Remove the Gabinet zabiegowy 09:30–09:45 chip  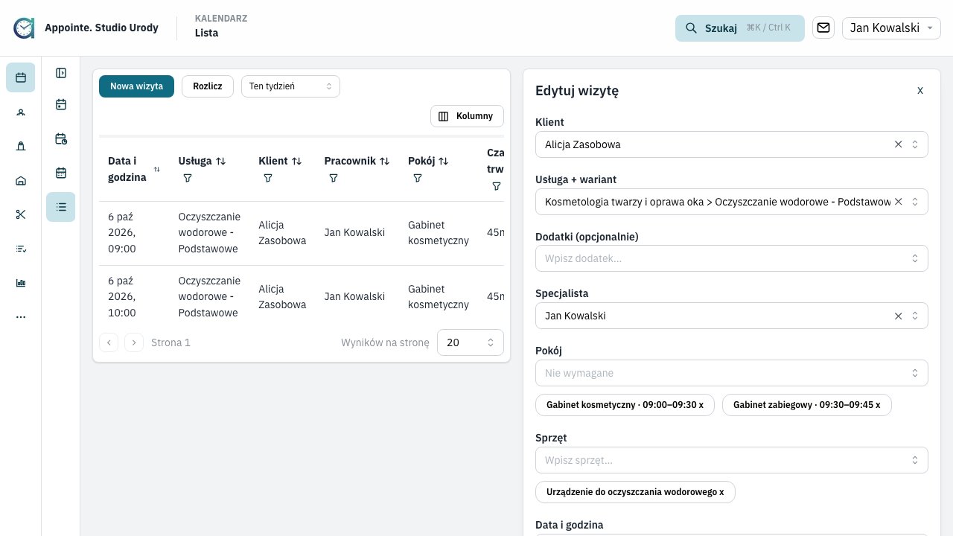[x=878, y=405]
